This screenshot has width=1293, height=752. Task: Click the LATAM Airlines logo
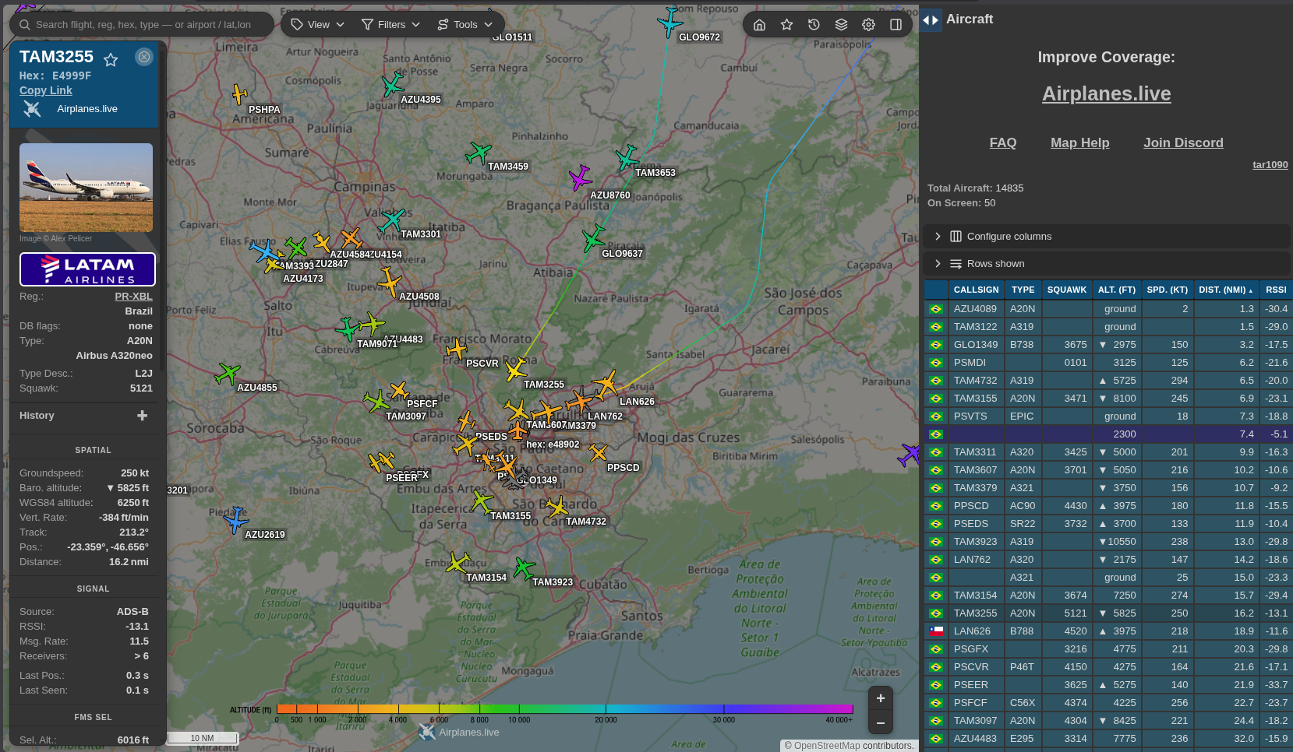[87, 269]
